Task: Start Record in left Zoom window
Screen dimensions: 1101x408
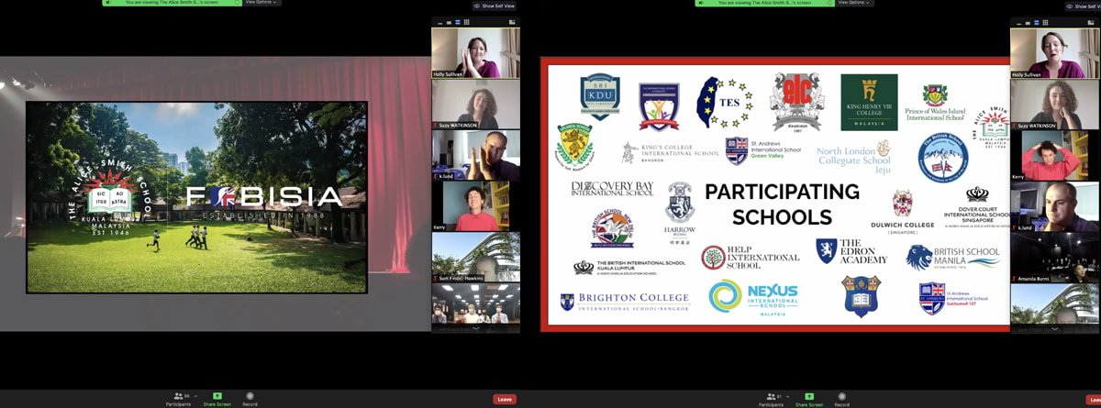Action: 250,399
